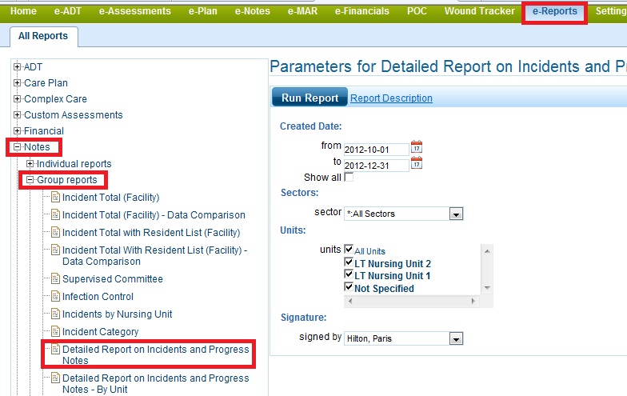Open the signed by dropdown
Viewport: 627px width, 396px height.
tap(456, 339)
